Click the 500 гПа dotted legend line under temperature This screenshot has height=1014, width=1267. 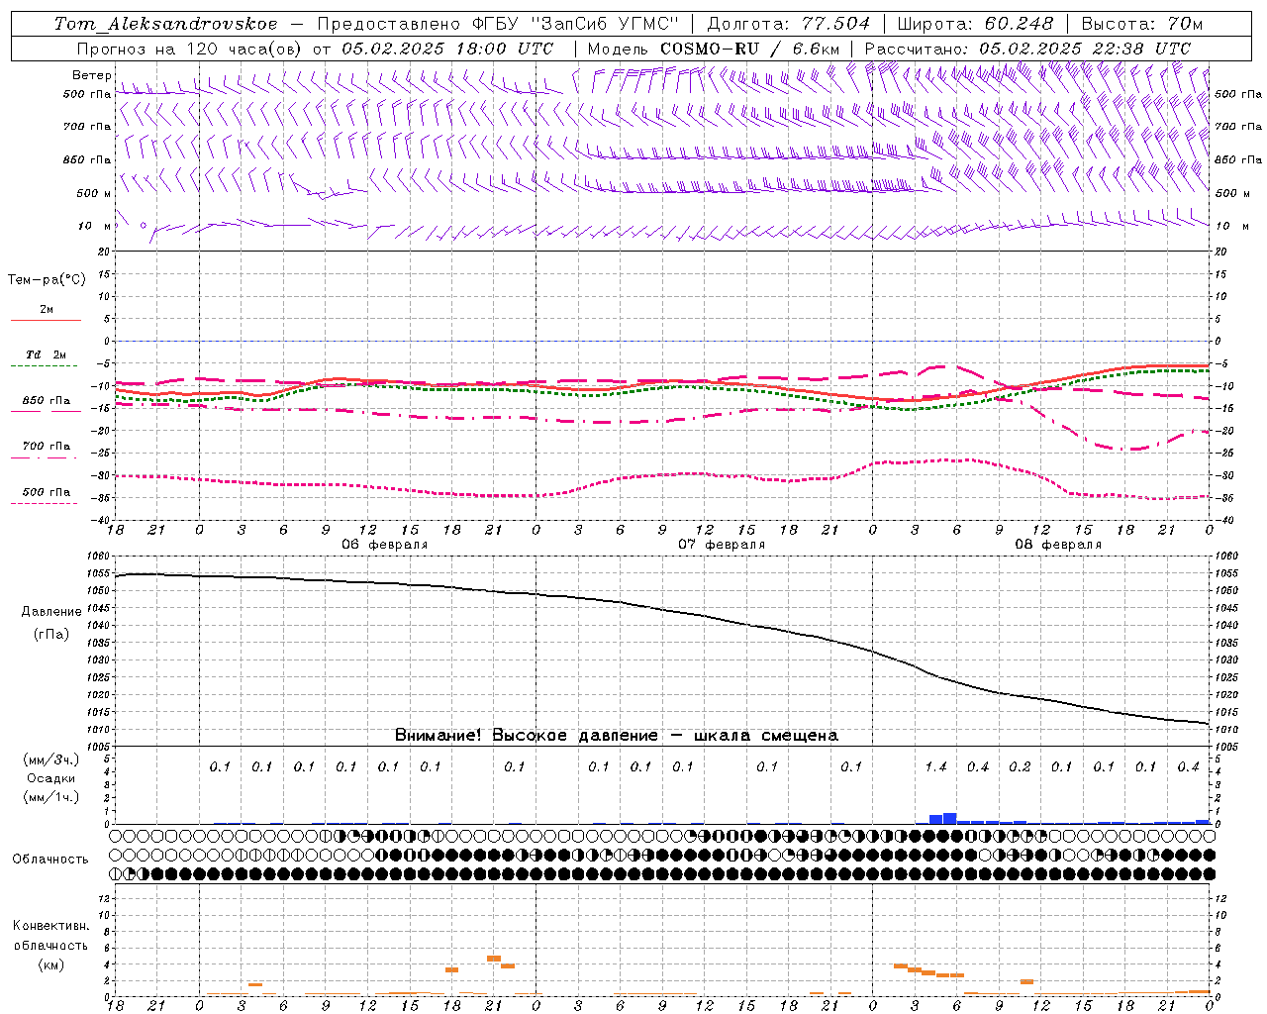click(x=46, y=503)
